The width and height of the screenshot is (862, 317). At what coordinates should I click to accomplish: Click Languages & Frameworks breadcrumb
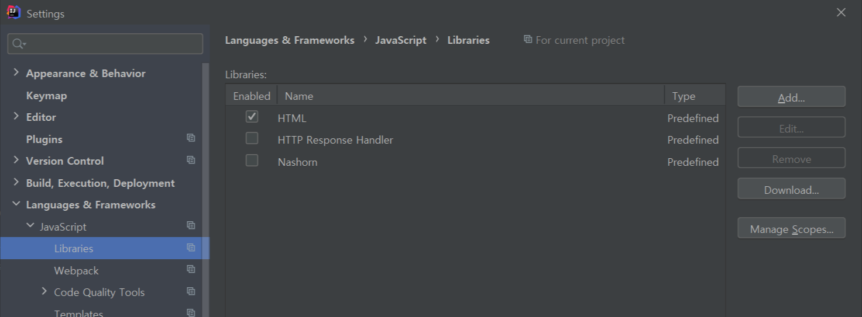coord(290,40)
